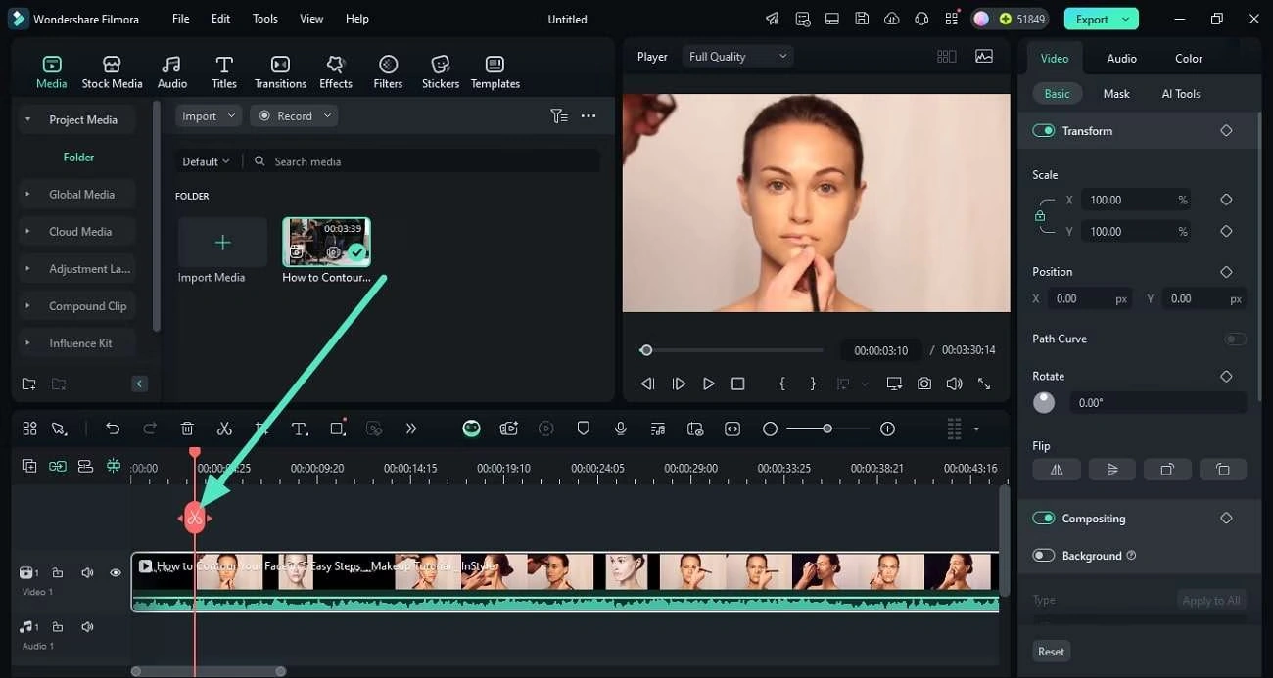Select the How to Contour video thumbnail

tap(326, 243)
